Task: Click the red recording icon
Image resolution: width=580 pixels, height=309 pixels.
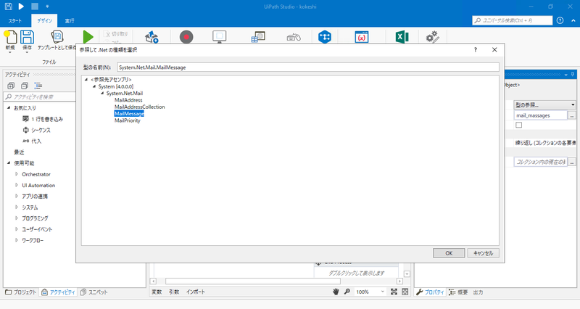Action: (186, 37)
